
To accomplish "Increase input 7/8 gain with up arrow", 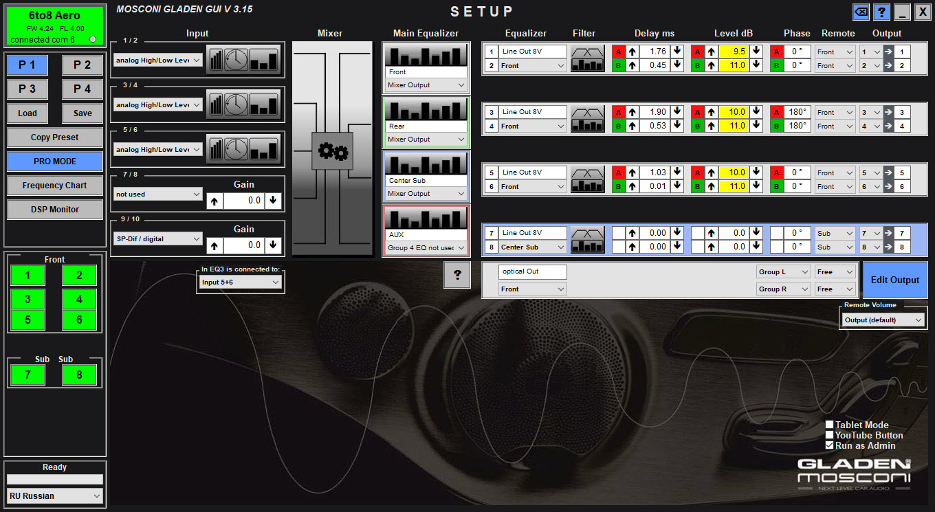I will coord(214,201).
